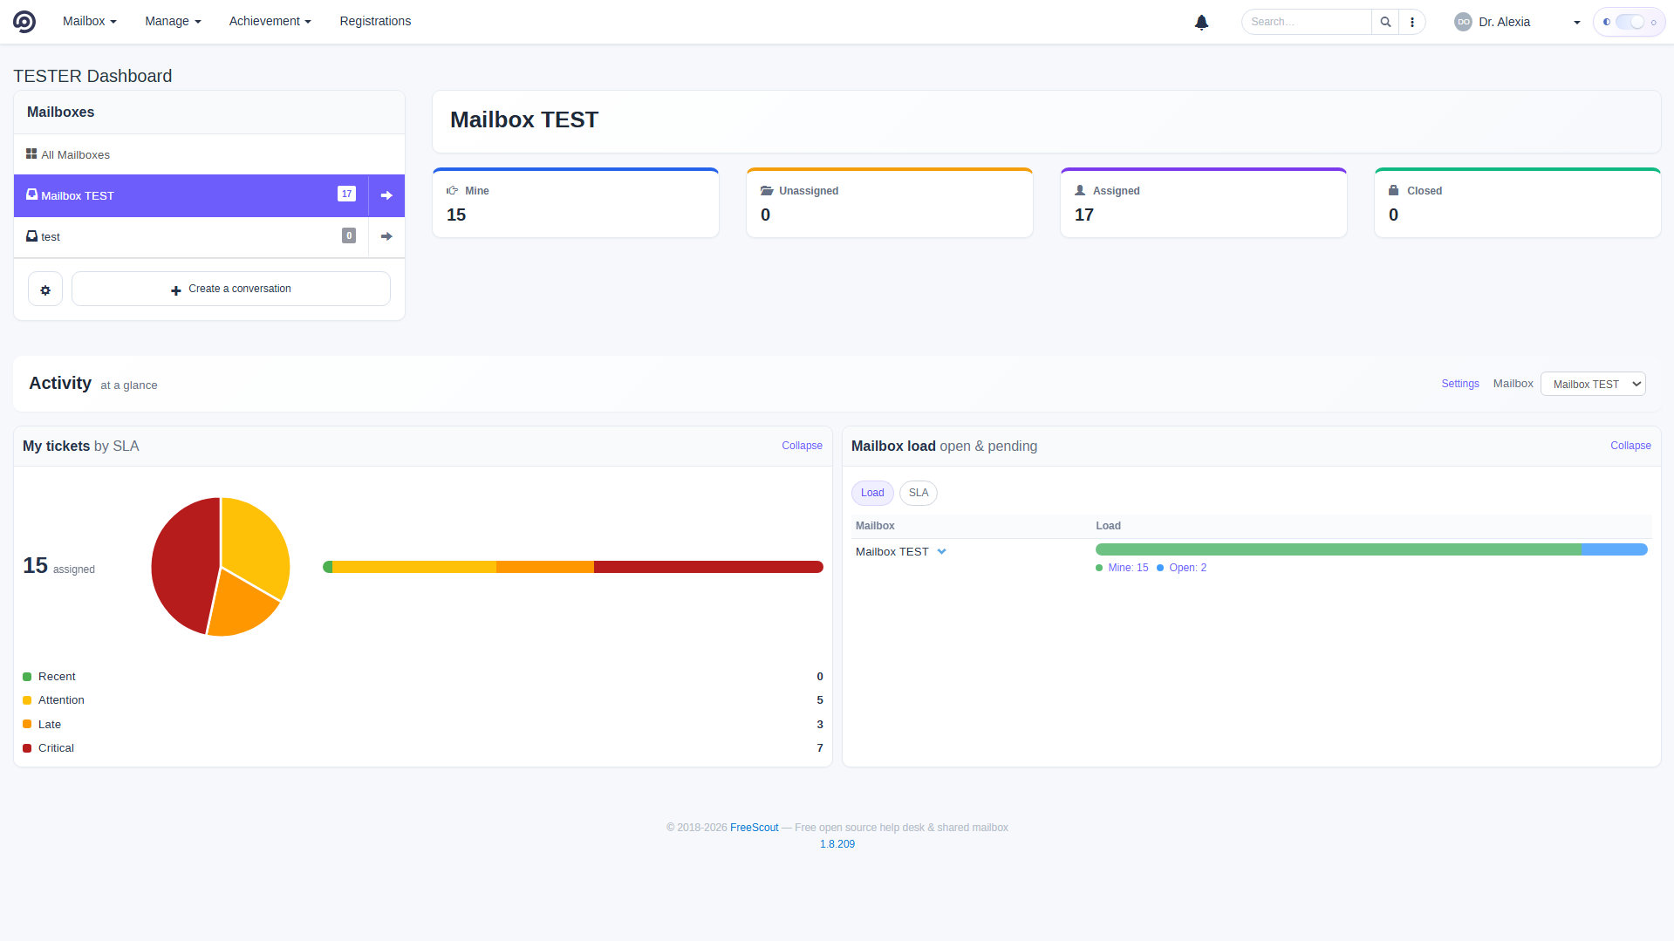Open the Closed 0 card
1674x941 pixels.
pyautogui.click(x=1518, y=202)
